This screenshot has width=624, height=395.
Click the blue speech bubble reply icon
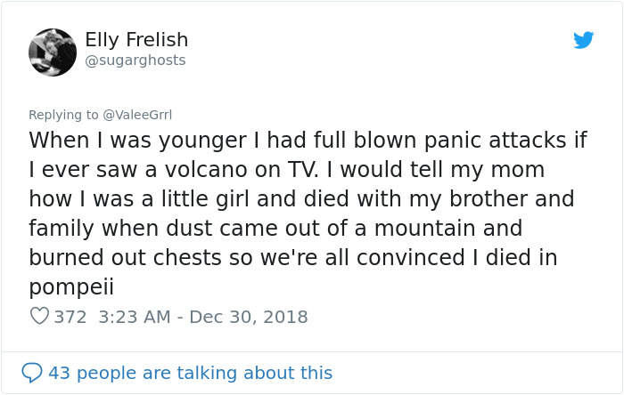click(33, 372)
